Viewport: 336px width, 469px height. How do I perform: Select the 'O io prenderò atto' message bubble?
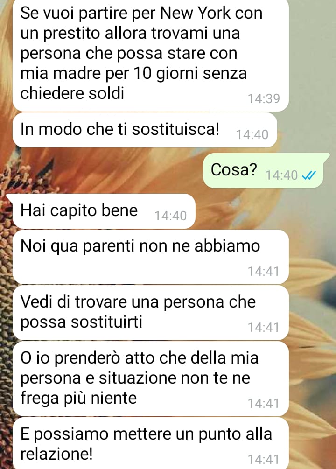pos(150,378)
